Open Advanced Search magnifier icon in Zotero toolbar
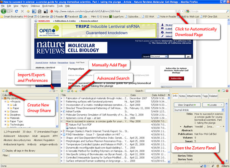 click(80, 91)
